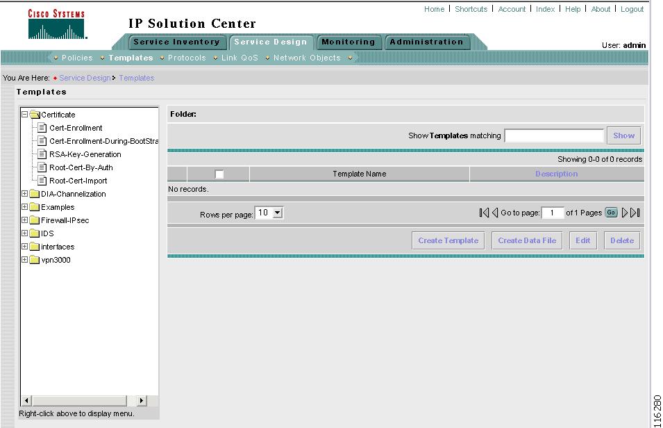Click the Logout link
Viewport: 663px width, 428px height.
632,9
